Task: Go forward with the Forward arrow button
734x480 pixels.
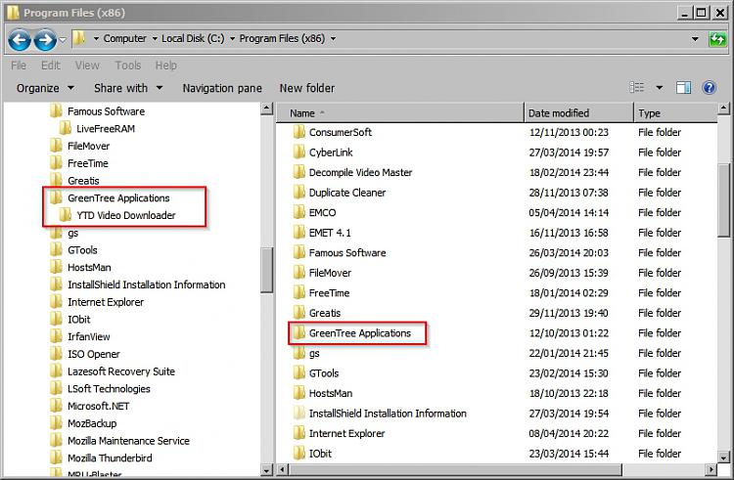Action: 45,40
